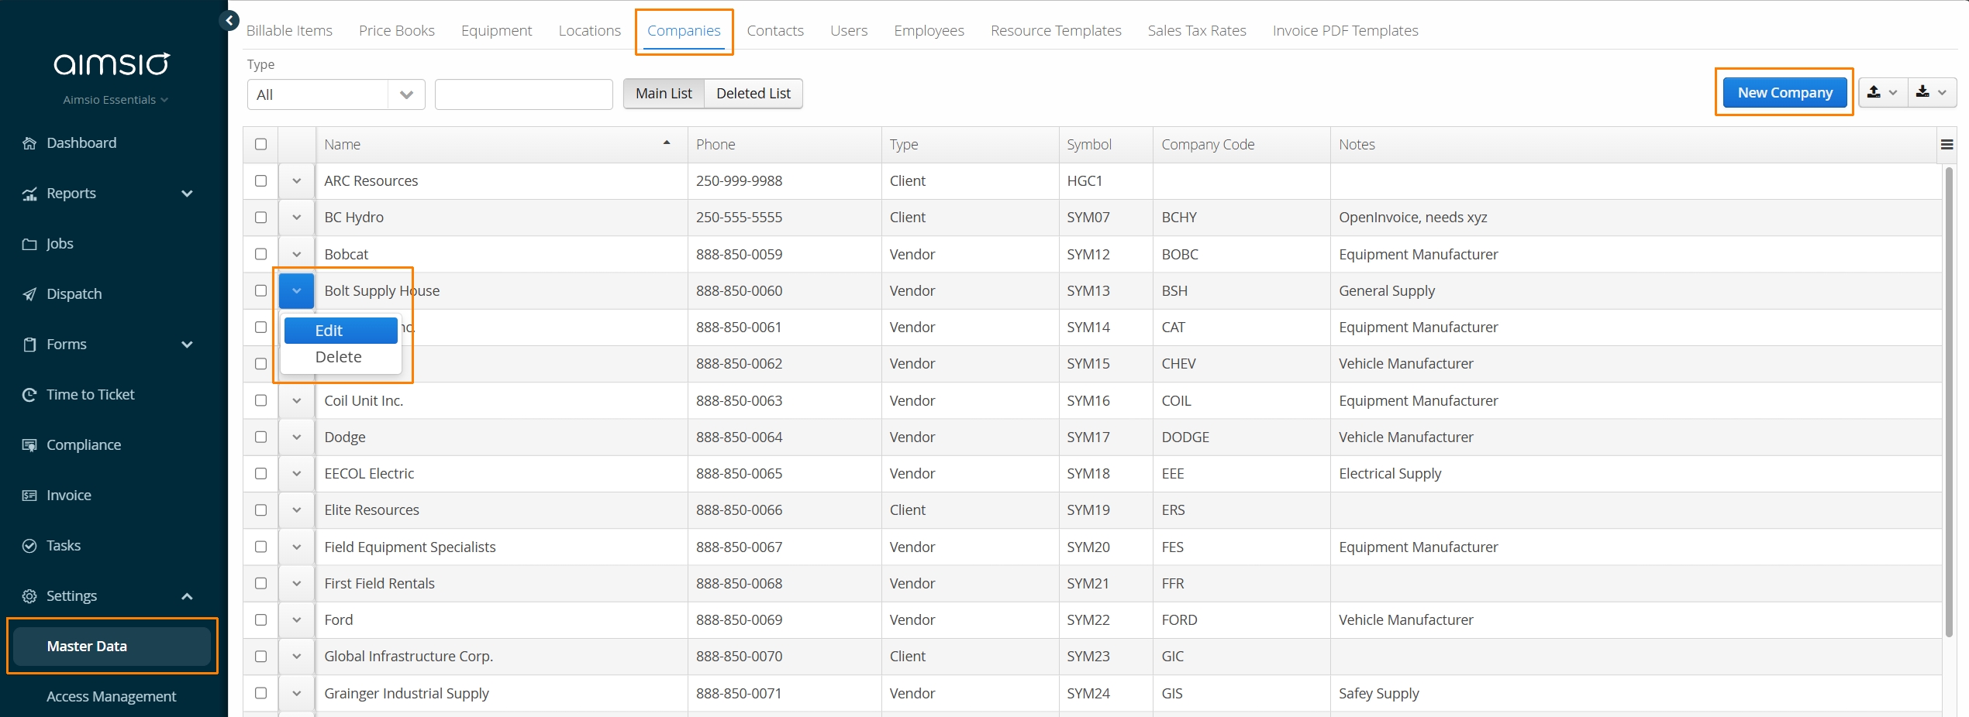Click the upload/import icon button
This screenshot has height=717, width=1969.
pos(1882,92)
